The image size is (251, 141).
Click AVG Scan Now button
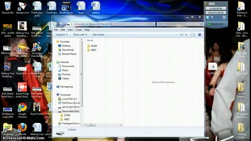coord(216,8)
